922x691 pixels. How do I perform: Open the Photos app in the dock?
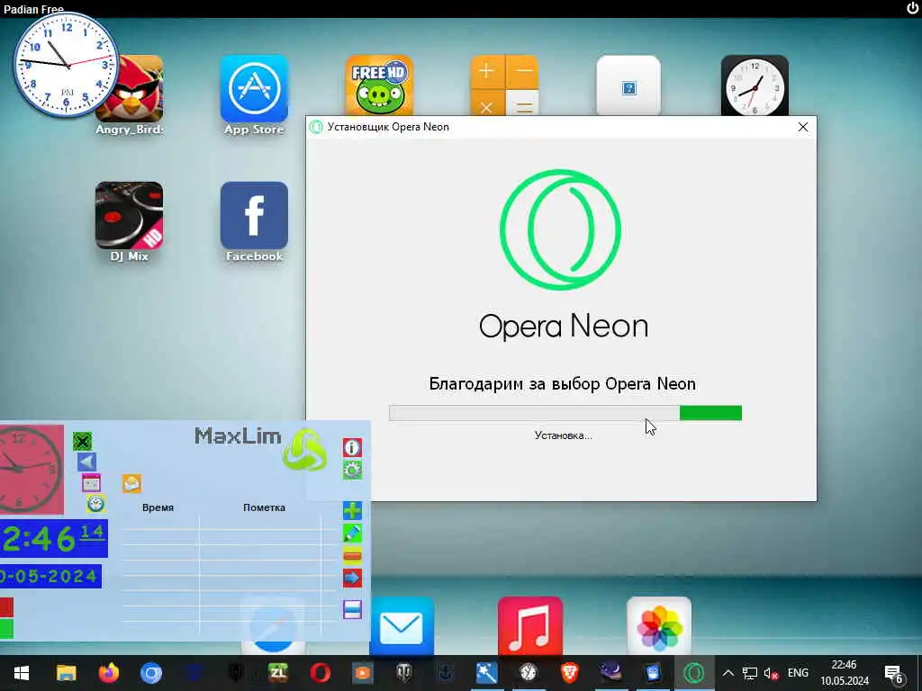[x=659, y=626]
